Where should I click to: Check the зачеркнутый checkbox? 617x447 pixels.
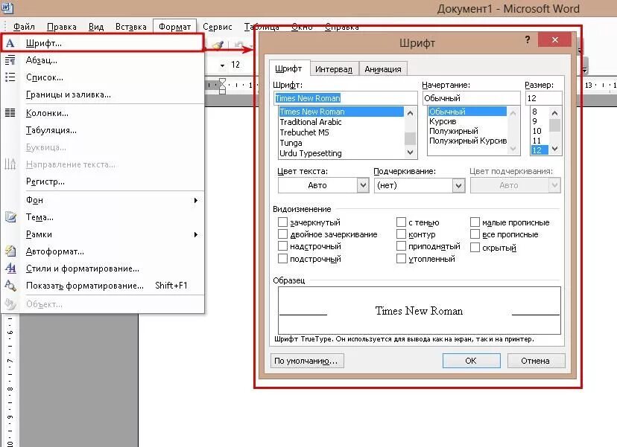[282, 222]
